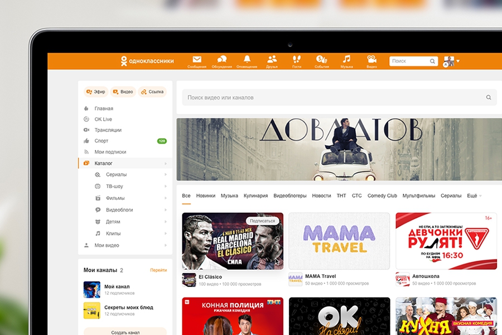The image size is (502, 335).
Task: Open the MAMA Travel thumbnail
Action: (x=339, y=241)
